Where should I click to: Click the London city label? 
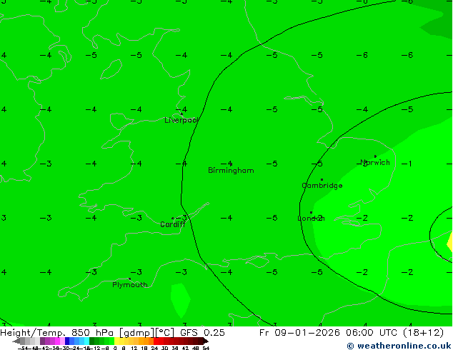pos(311,219)
